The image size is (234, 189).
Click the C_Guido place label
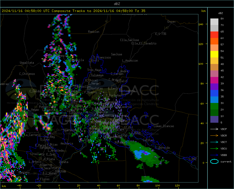pos(35,91)
